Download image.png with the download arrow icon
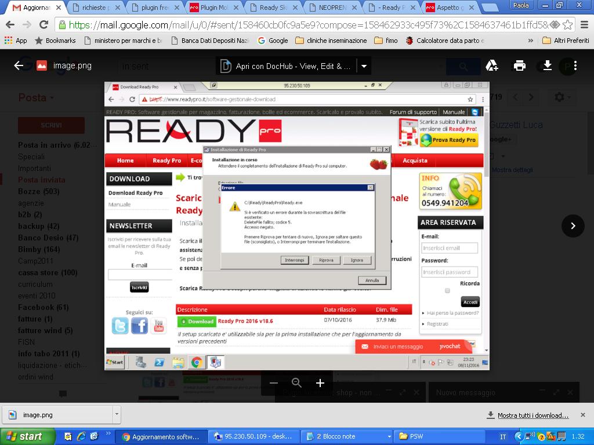 (x=547, y=66)
